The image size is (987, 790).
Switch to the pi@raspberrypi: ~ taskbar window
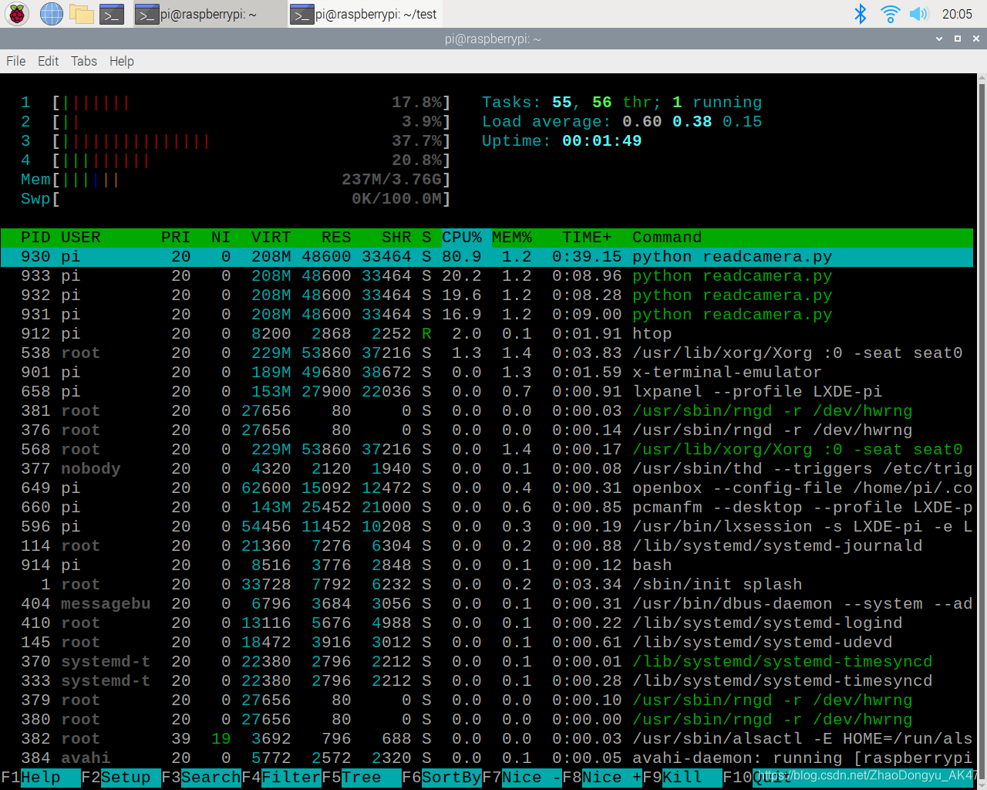[x=210, y=14]
